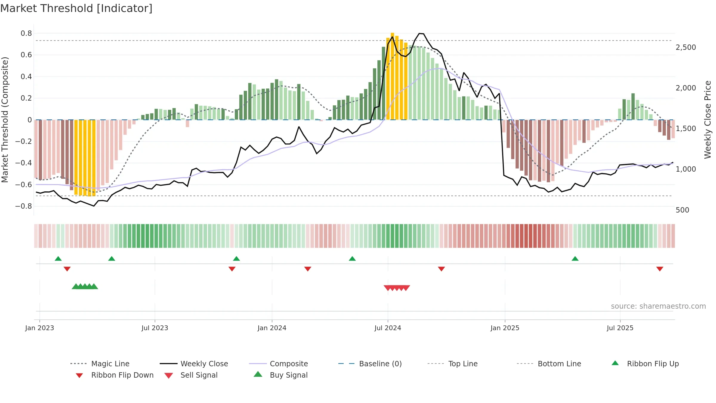Click the Market Threshold (Composite) y-axis title
716x403 pixels.
point(5,120)
